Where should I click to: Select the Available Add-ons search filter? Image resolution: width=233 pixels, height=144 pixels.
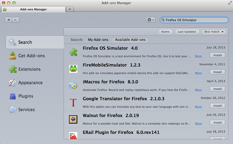(x=130, y=40)
